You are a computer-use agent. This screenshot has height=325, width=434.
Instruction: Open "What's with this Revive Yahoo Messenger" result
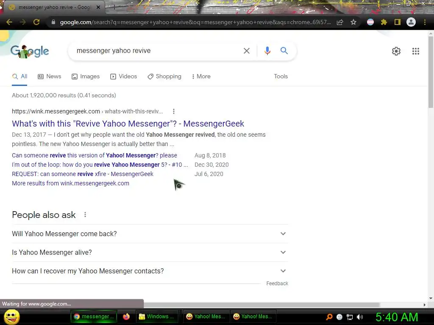128,124
